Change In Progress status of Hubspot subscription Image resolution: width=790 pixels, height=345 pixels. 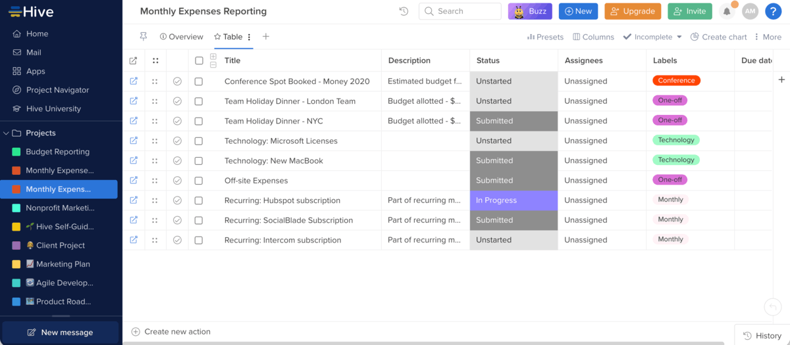tap(513, 200)
